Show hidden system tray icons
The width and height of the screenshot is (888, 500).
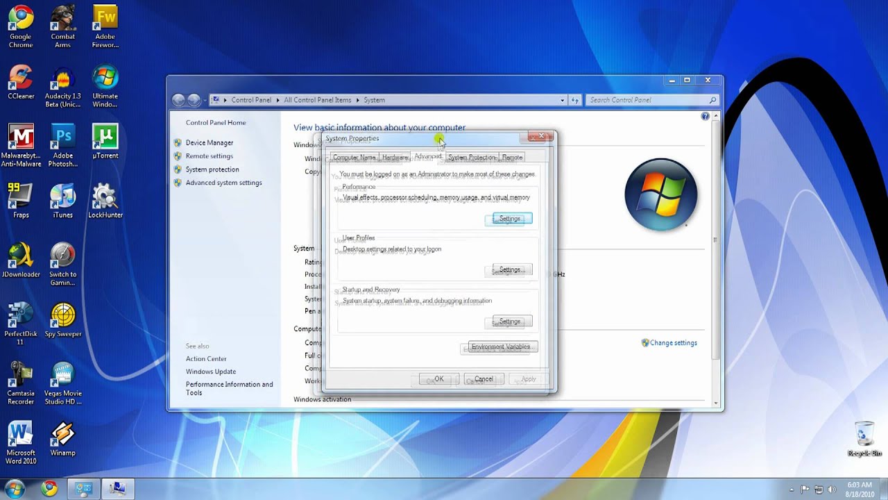point(792,489)
